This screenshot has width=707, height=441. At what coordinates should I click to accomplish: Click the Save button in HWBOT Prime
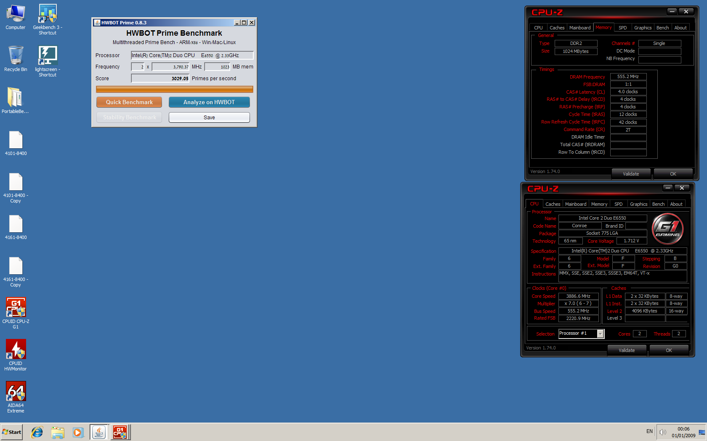click(x=209, y=118)
